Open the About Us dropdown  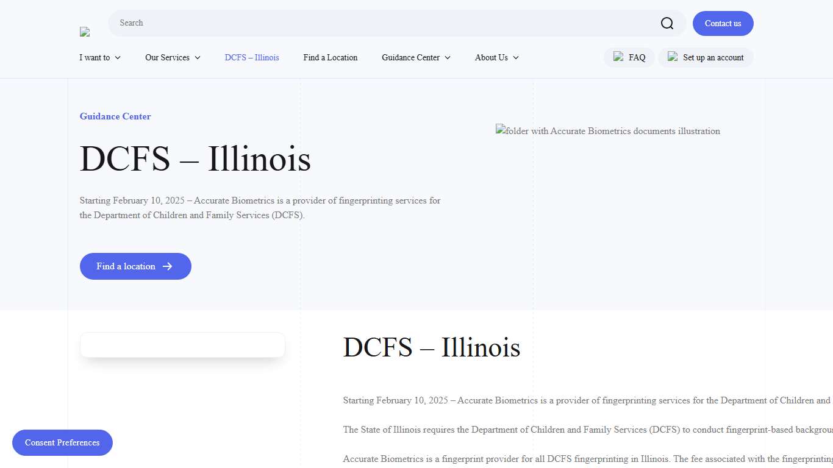pos(496,57)
